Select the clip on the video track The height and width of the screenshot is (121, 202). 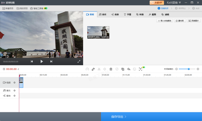pyautogui.click(x=21, y=82)
